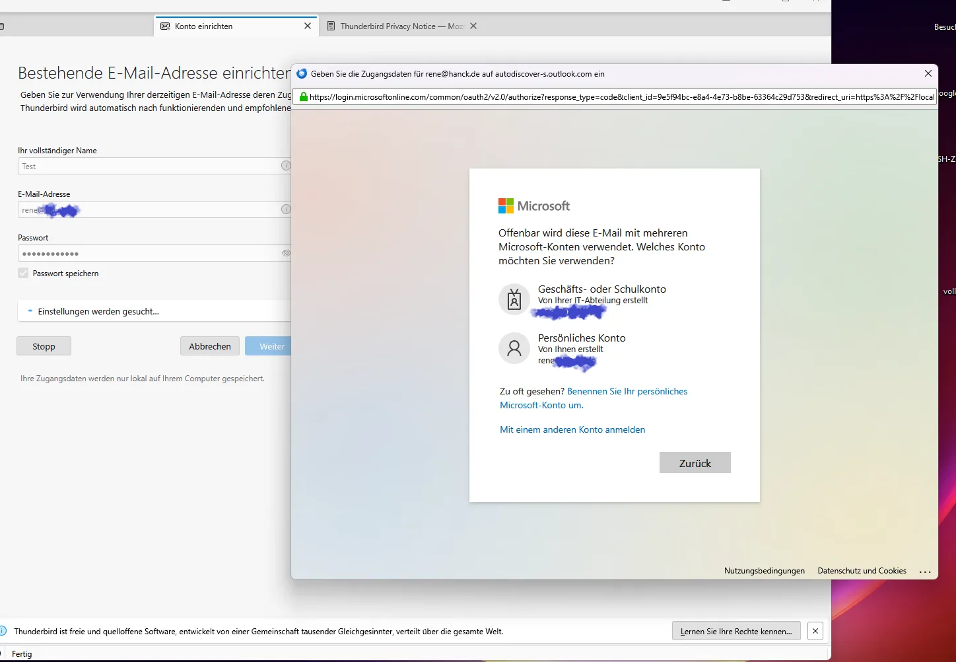Click the Abbrechen button
Viewport: 956px width, 662px height.
[210, 346]
